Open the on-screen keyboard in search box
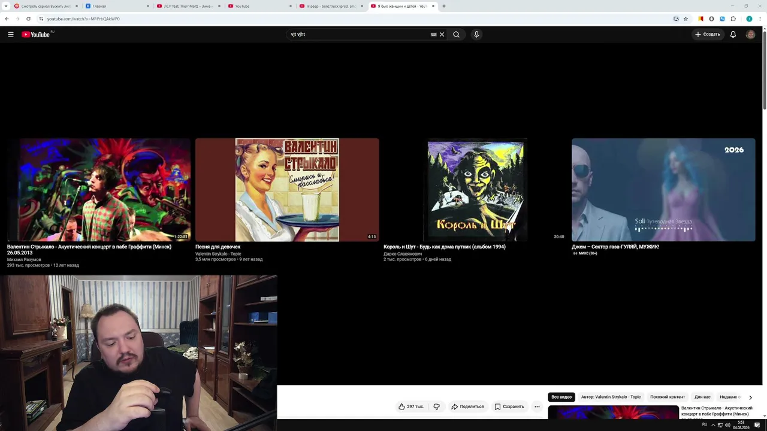This screenshot has width=767, height=431. [x=433, y=34]
